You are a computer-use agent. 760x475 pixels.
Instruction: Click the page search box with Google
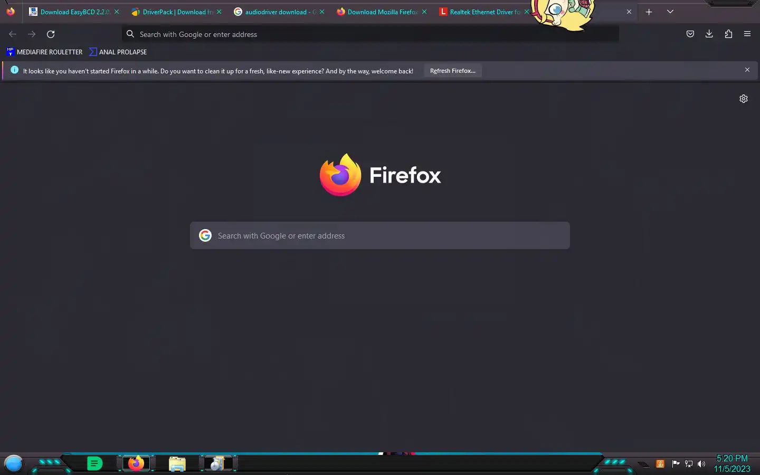pos(380,235)
